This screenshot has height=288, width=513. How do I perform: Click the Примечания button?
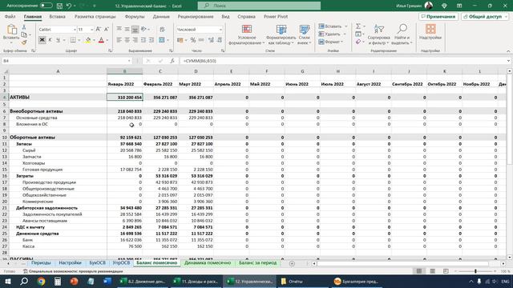tap(438, 16)
